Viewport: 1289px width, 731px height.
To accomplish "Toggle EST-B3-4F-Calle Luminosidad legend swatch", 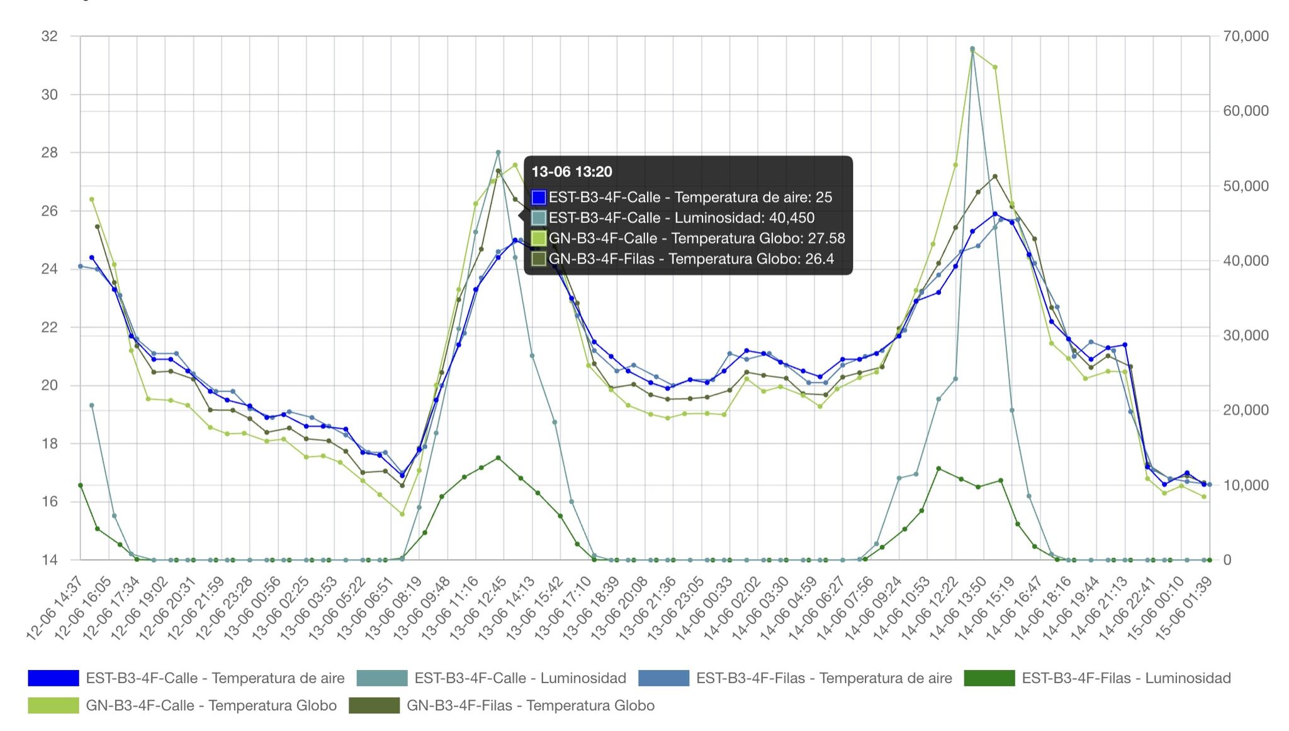I will click(382, 678).
